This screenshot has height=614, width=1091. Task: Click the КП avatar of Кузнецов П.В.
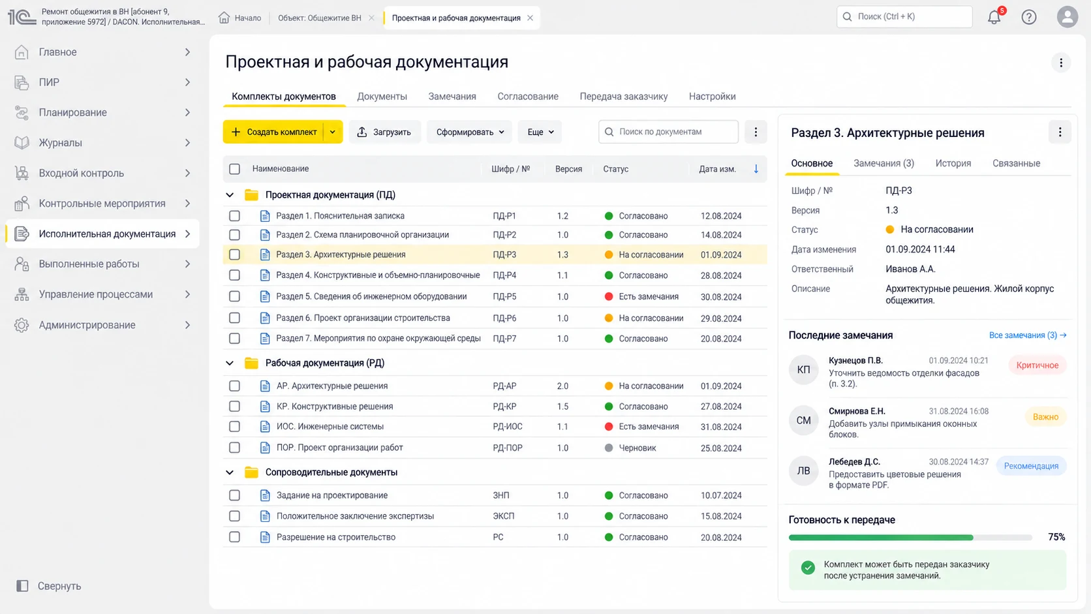click(804, 370)
